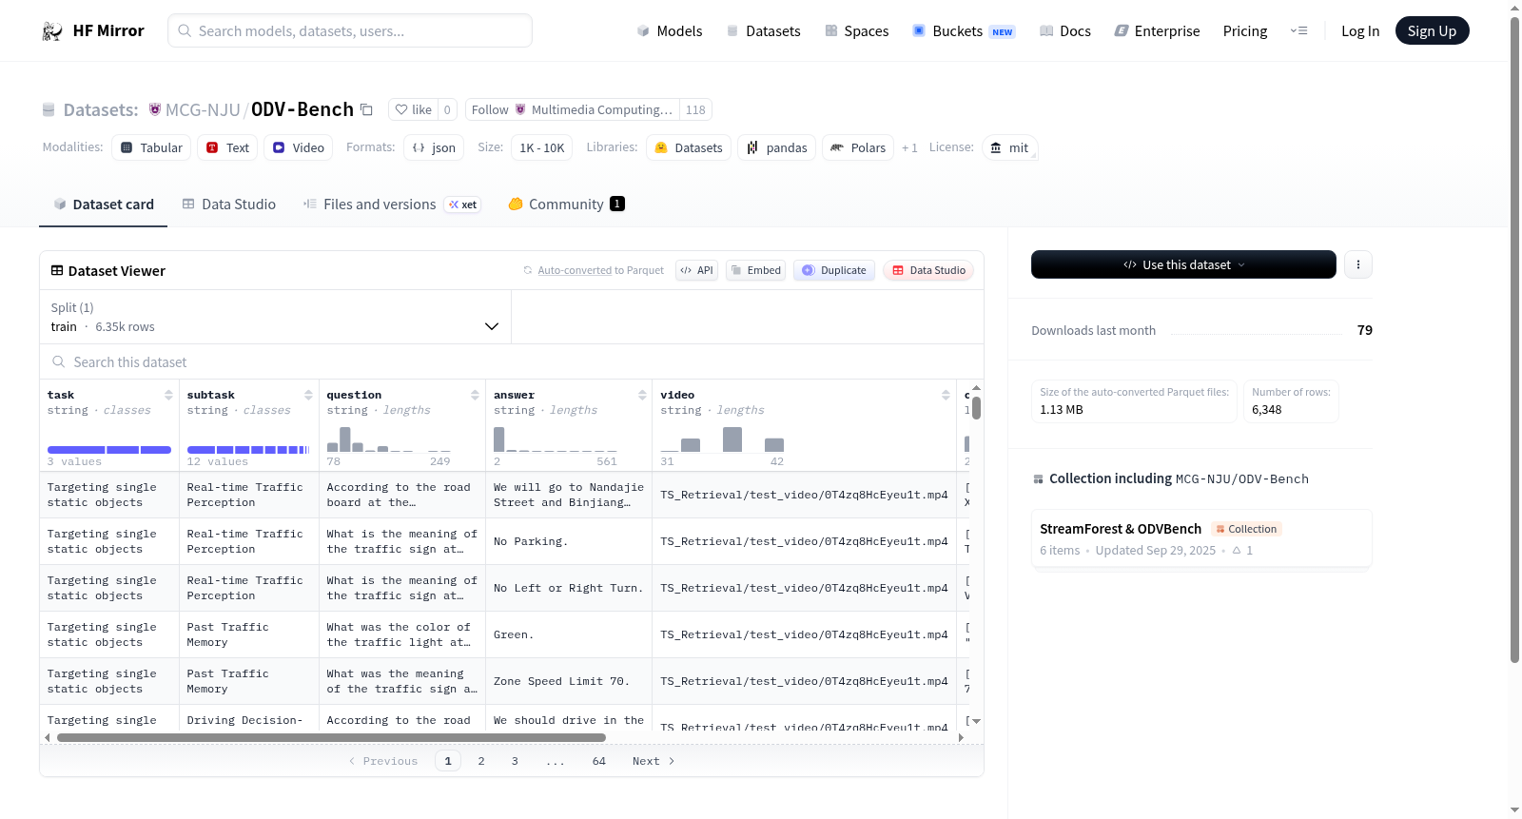
Task: Click the 'No Parking.' answer cell
Action: click(x=569, y=541)
